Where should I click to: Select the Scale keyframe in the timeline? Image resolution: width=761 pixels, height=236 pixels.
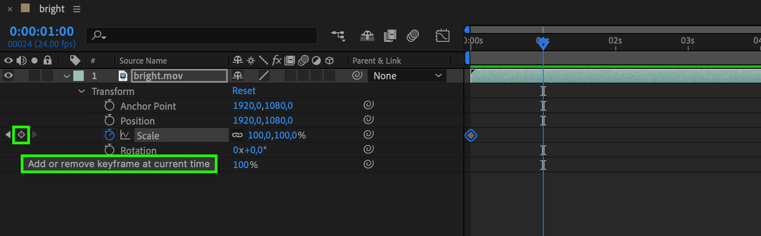[x=471, y=135]
